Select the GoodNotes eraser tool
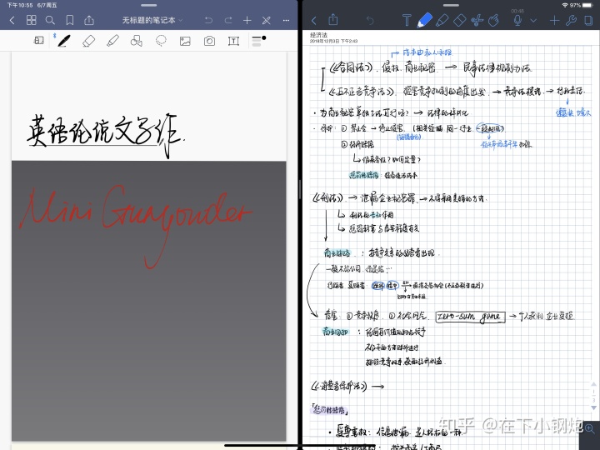 pos(89,41)
